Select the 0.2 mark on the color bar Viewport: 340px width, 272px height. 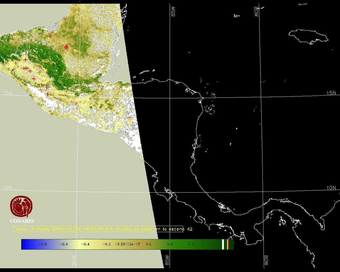148,244
